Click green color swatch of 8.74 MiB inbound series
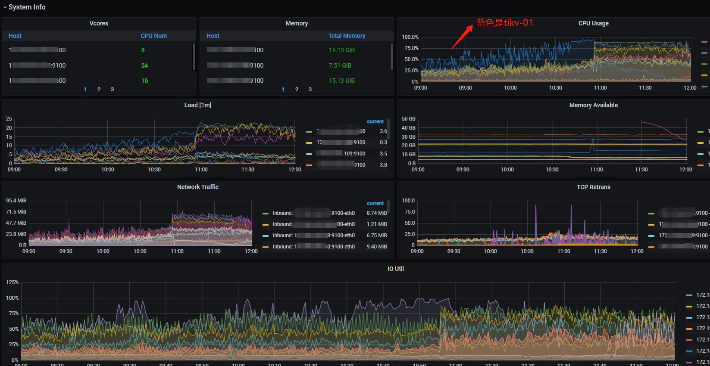 [x=266, y=213]
